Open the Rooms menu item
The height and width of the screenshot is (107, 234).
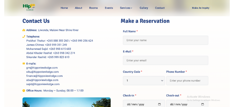[93, 8]
